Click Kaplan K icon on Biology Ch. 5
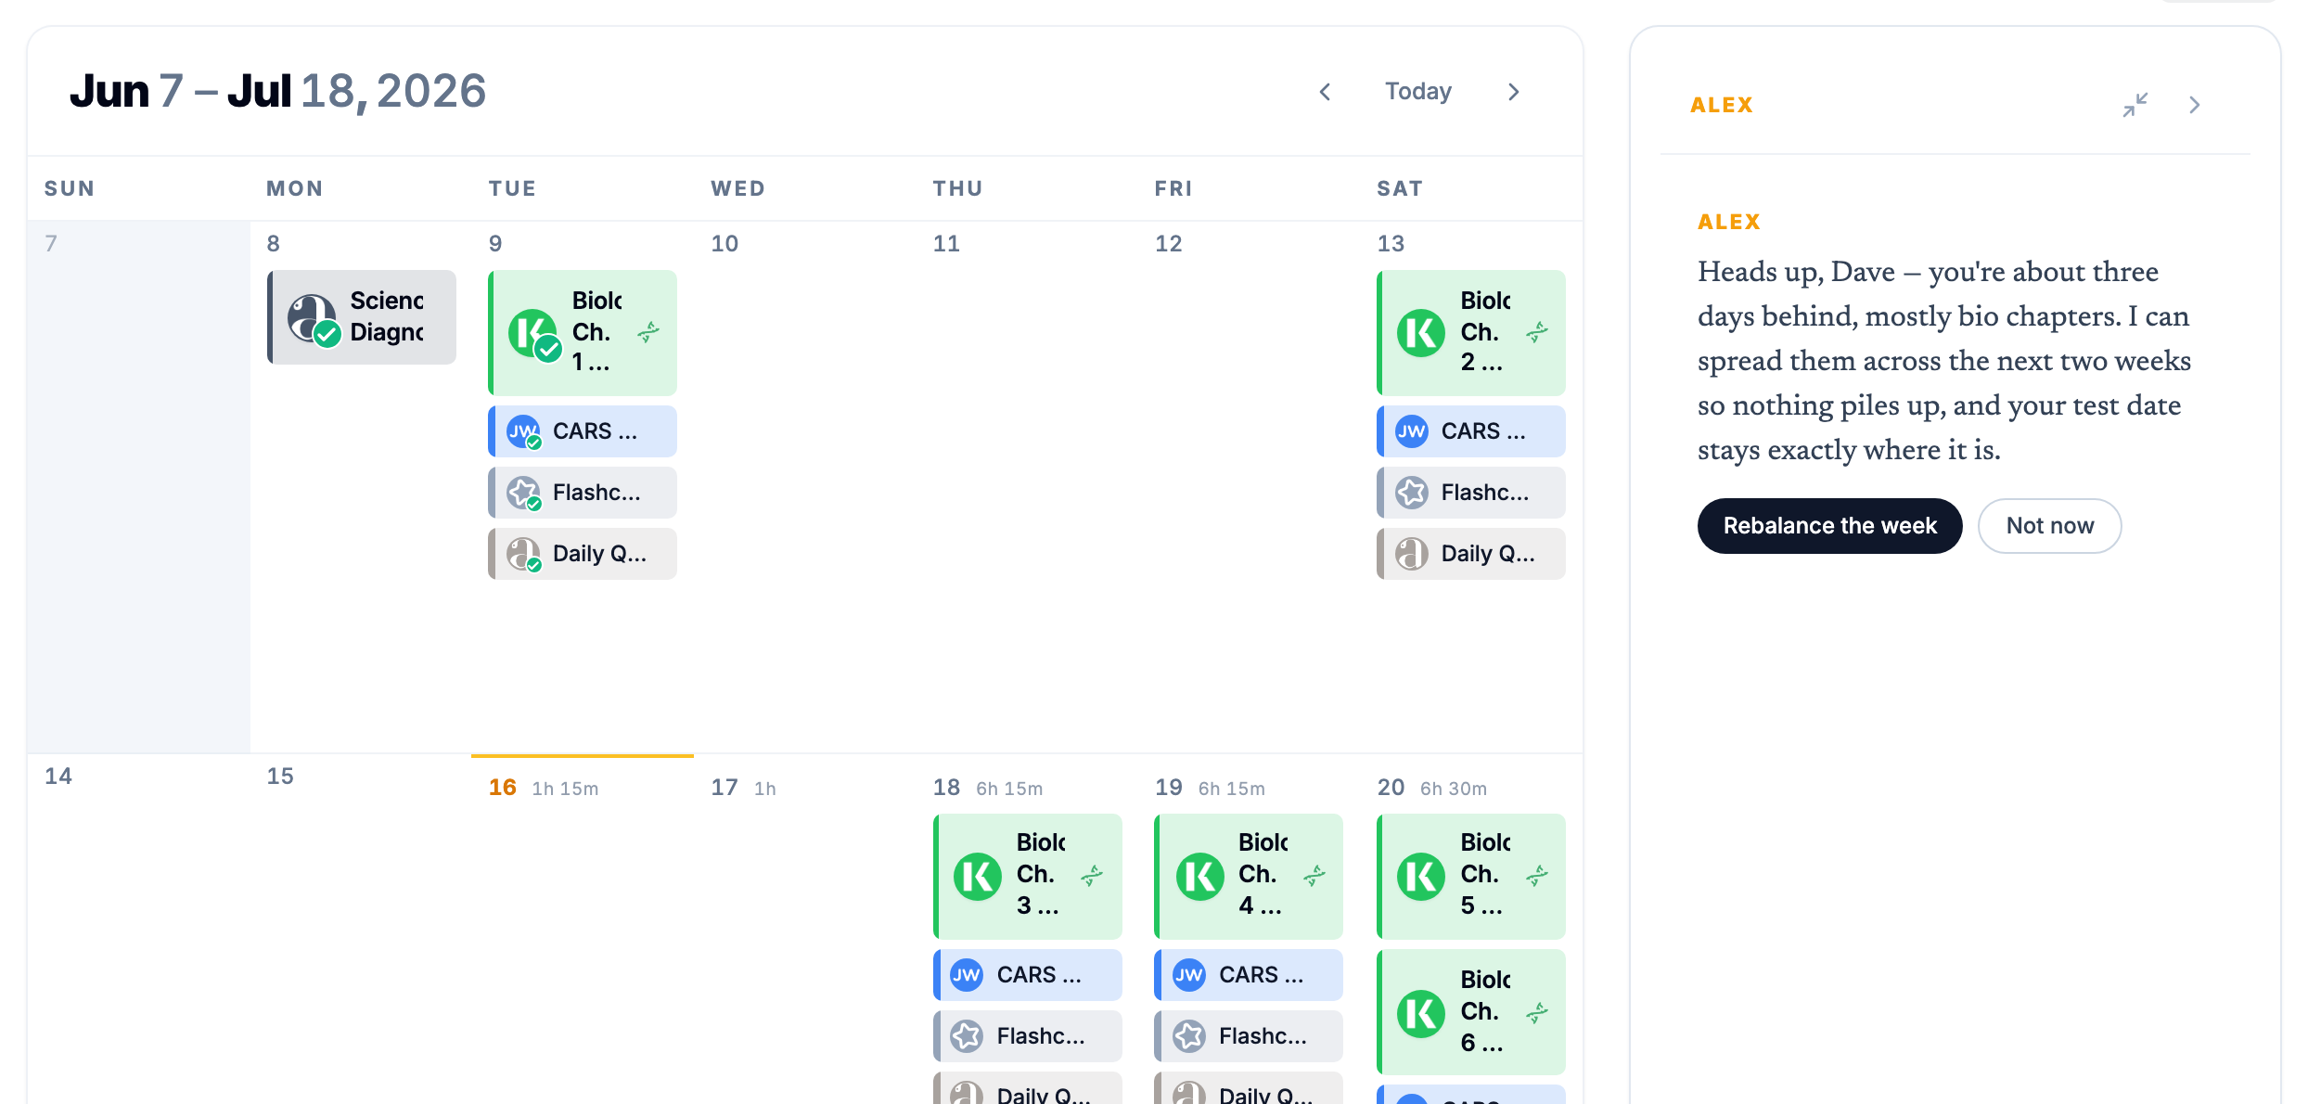Viewport: 2308px width, 1104px height. coord(1421,877)
